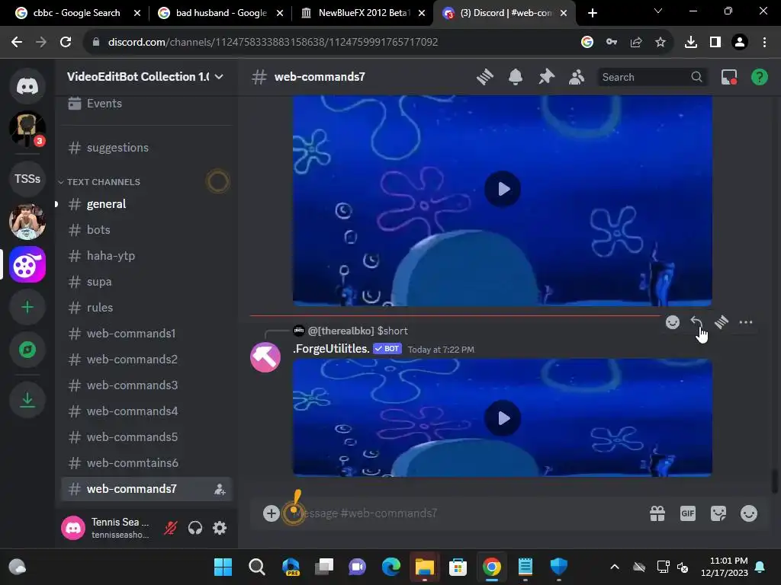781x585 pixels.
Task: Show pinned messages pin icon
Action: click(546, 77)
